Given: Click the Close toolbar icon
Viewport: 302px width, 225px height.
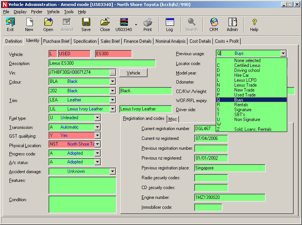Looking at the screenshot, I should (105, 24).
